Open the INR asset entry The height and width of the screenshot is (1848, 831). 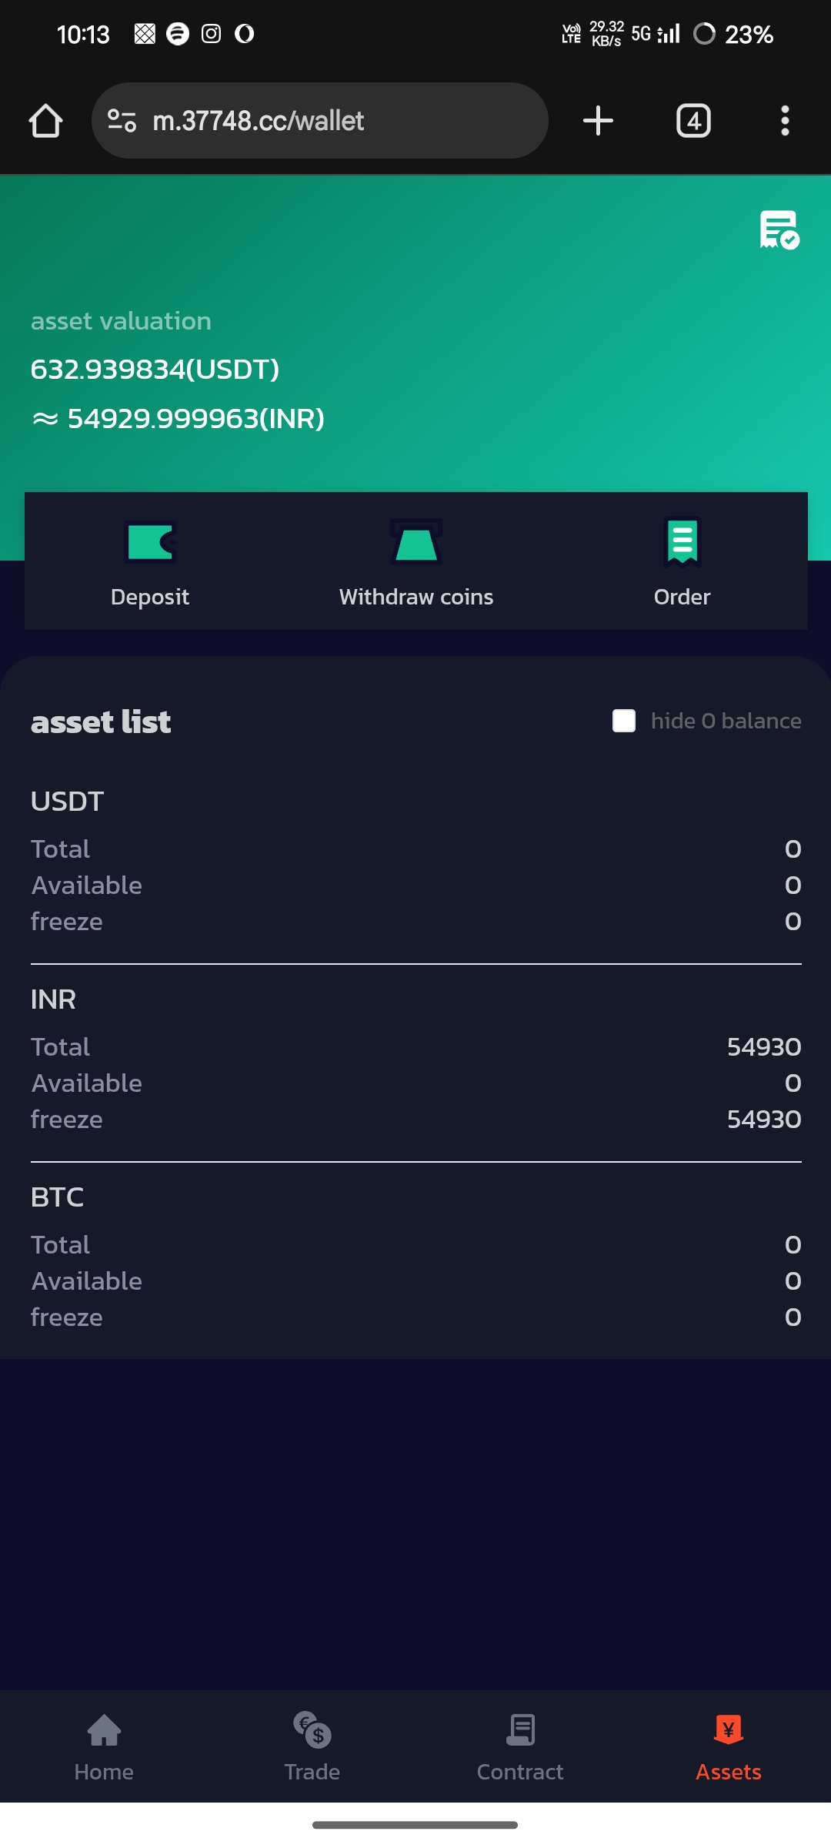(54, 999)
